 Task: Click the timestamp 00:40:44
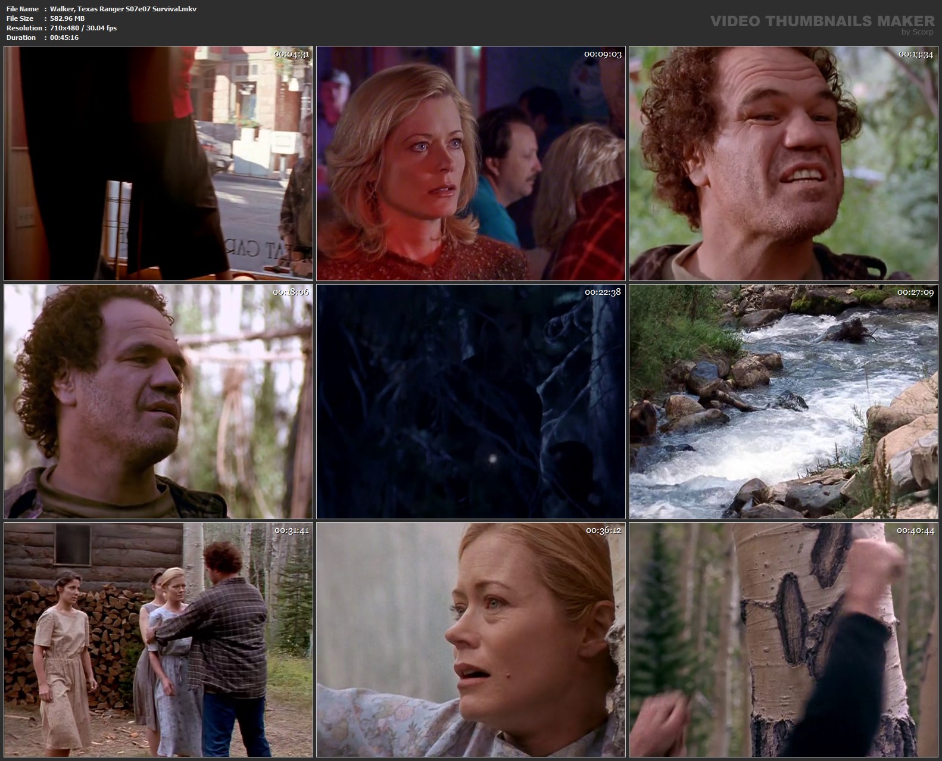tap(916, 531)
